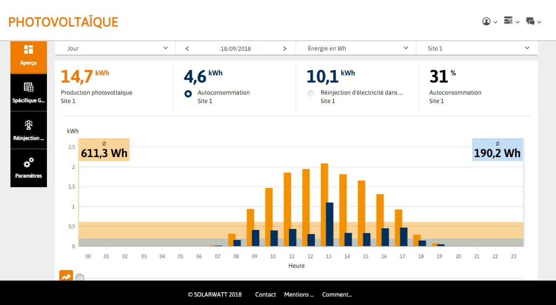Viewport: 556px width, 305px height.
Task: Toggle the Réinjection d'électricité series indicator
Action: tap(310, 94)
